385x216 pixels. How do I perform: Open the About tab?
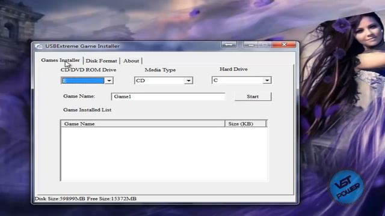click(x=131, y=61)
